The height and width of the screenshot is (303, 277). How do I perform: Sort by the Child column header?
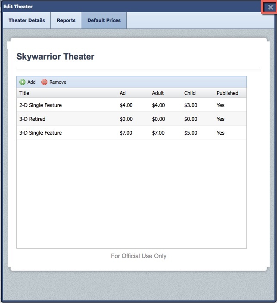coord(190,93)
